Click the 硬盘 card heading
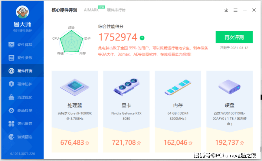 click(x=229, y=105)
